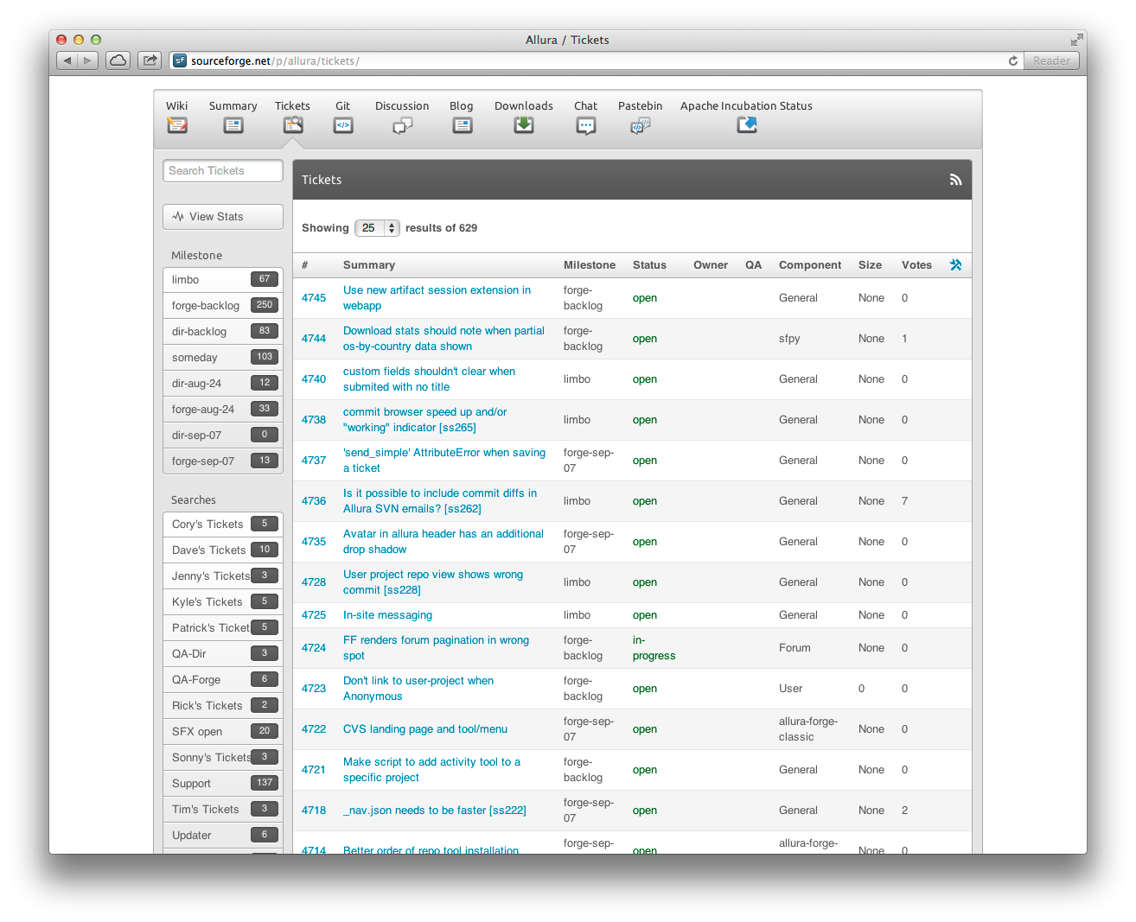Open the Pastebin tool icon

point(641,125)
